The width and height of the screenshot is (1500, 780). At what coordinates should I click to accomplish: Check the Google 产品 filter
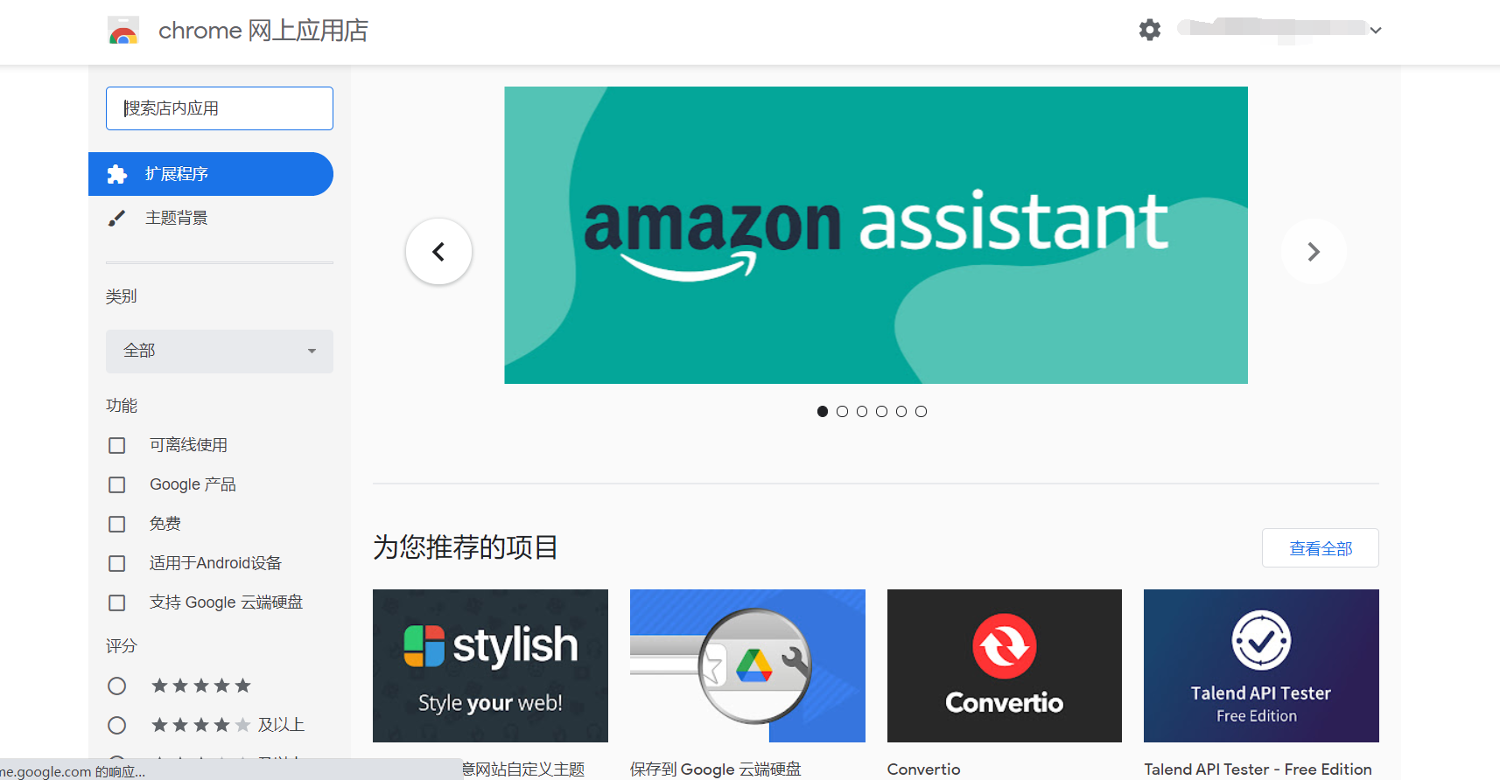point(116,484)
